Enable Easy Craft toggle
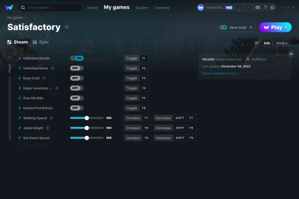This screenshot has width=299, height=199. (x=77, y=78)
